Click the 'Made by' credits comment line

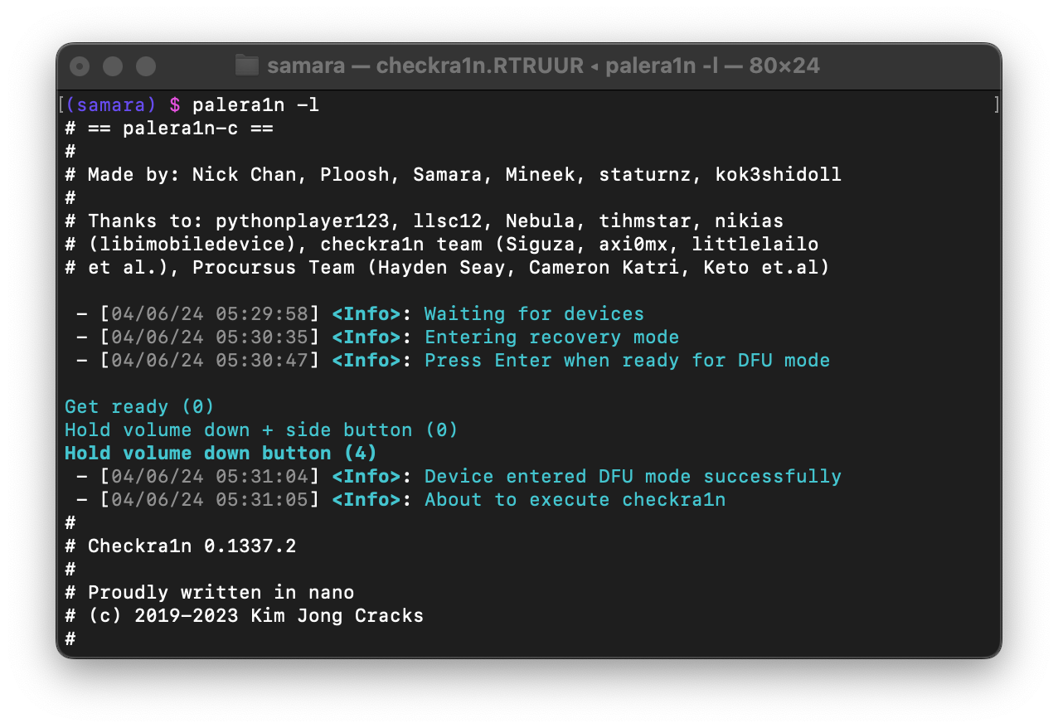pyautogui.click(x=452, y=174)
